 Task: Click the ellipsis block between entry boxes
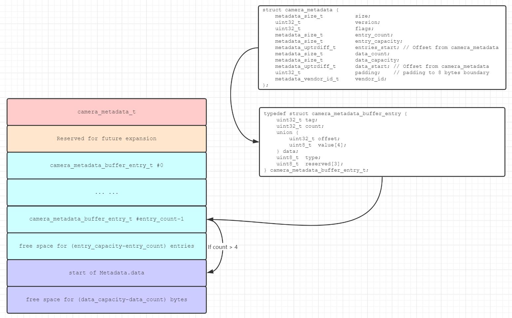tap(106, 192)
